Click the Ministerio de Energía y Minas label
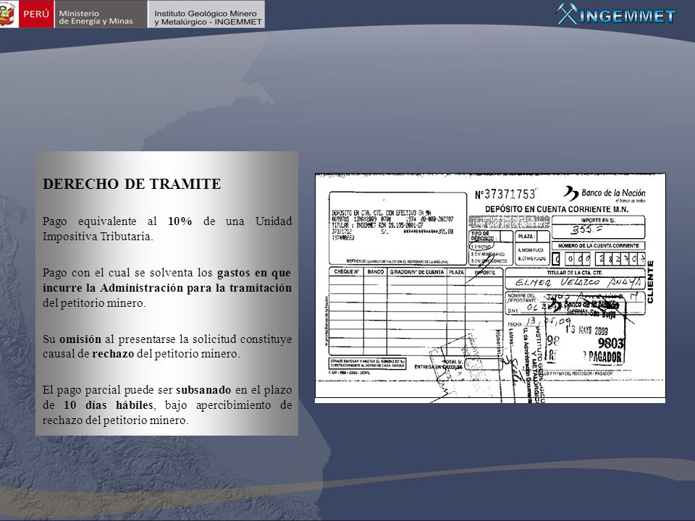 96,17
